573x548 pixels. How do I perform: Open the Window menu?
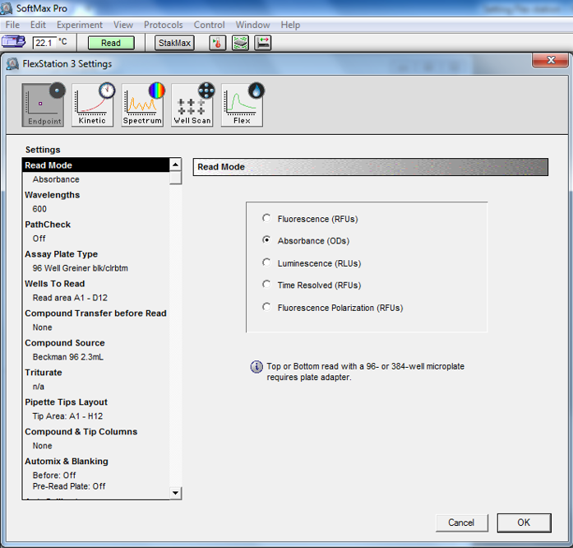pyautogui.click(x=252, y=25)
